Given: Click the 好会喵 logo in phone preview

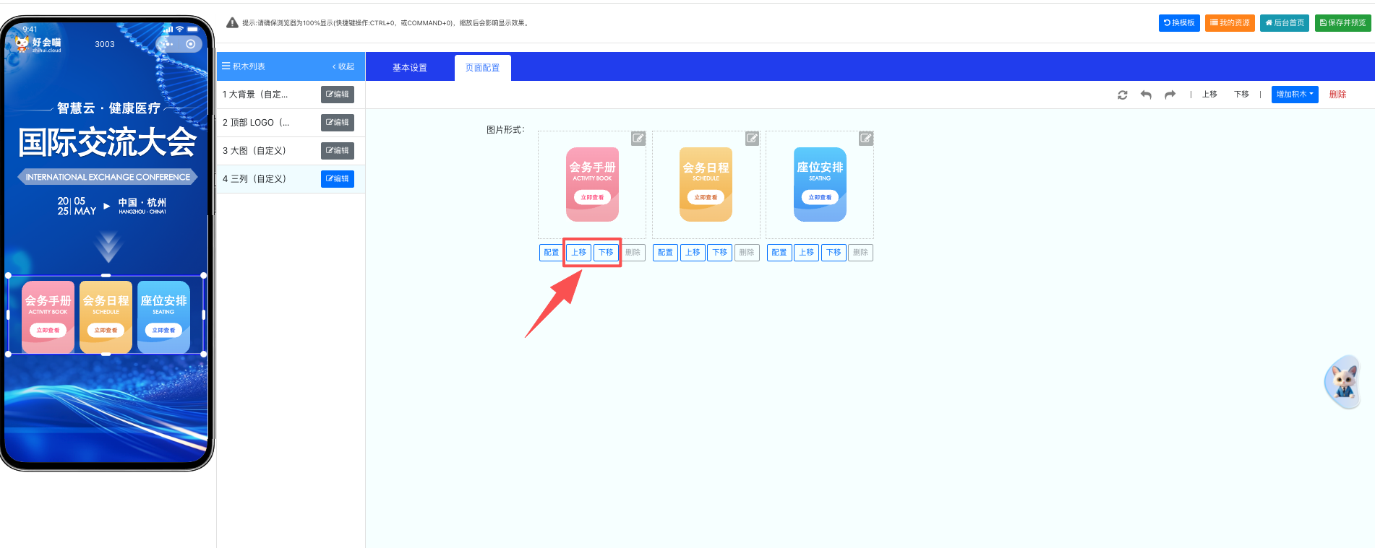Looking at the screenshot, I should 38,44.
